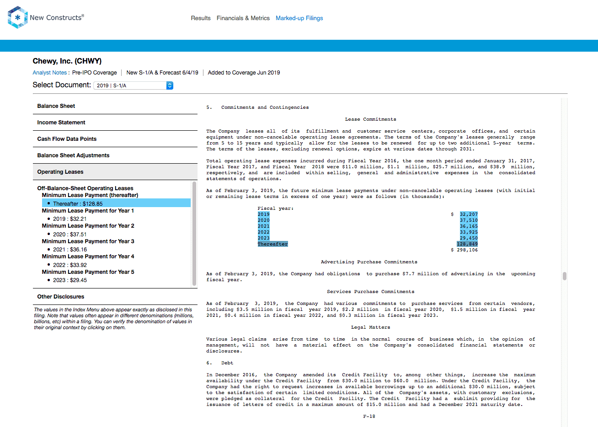Screen dimensions: 598x427
Task: Select the 2022 : $33.92 item
Action: click(x=70, y=265)
